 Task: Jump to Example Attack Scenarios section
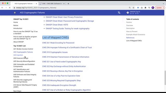pos(136,35)
